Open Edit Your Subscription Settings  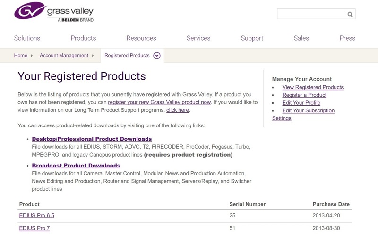pos(308,111)
